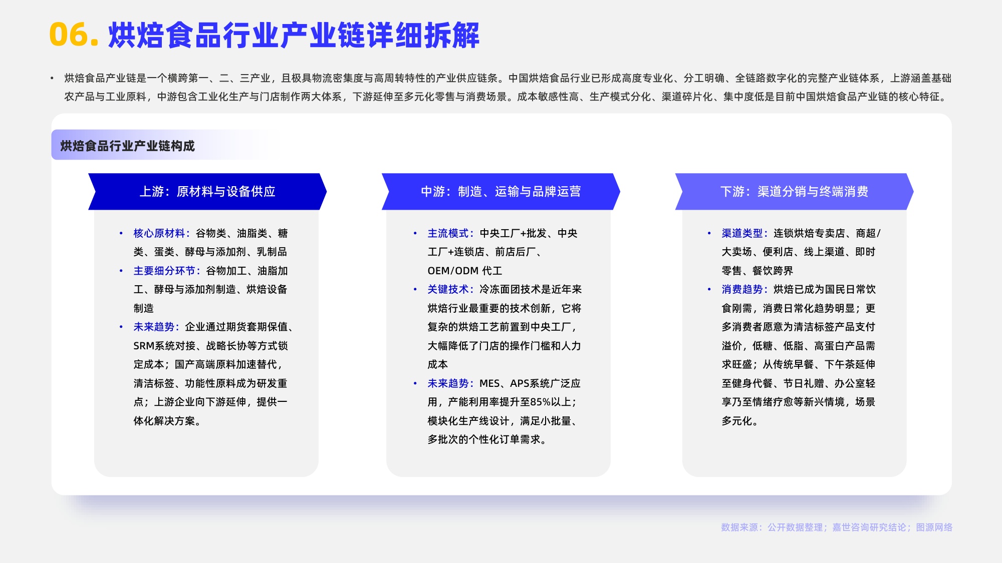The width and height of the screenshot is (1002, 563).
Task: Click the banner 下游：渠道分销与终端消费
Action: click(795, 192)
